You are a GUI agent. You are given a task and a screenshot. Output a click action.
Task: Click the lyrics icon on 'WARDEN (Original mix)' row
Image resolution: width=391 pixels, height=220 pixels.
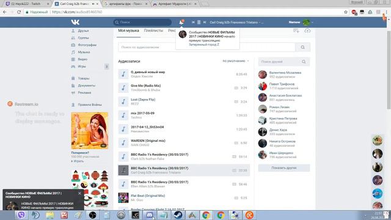point(236,143)
